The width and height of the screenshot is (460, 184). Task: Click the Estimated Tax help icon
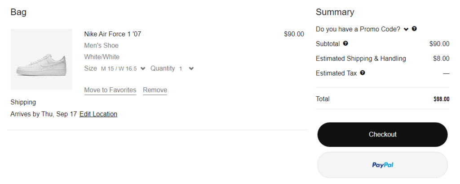click(x=363, y=73)
